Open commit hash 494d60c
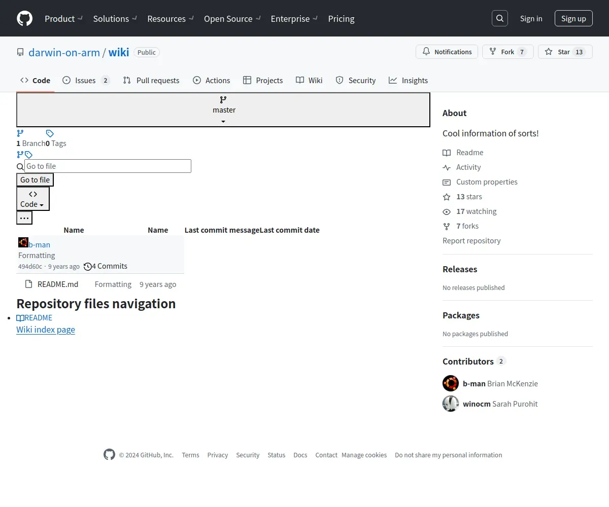 (30, 267)
